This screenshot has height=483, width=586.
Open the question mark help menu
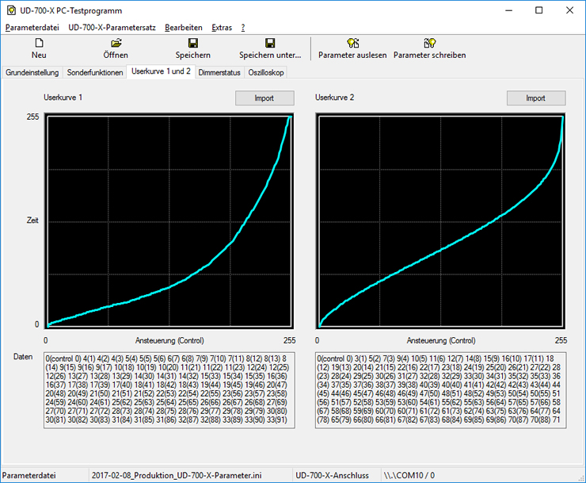coord(243,27)
